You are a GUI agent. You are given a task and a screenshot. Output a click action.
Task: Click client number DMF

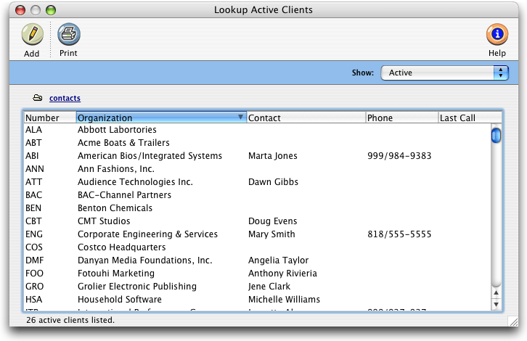(x=35, y=260)
